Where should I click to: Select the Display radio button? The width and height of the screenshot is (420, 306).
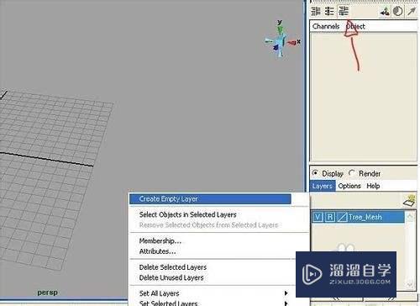[x=315, y=173]
